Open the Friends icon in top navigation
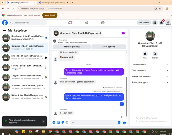This screenshot has height=135, width=172. [x=86, y=23]
